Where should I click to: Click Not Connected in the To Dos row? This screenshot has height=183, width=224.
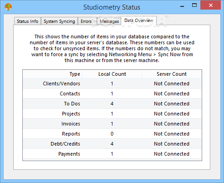(x=172, y=104)
